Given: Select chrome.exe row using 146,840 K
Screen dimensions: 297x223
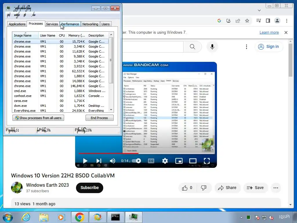Looking at the screenshot, I should [60, 86].
